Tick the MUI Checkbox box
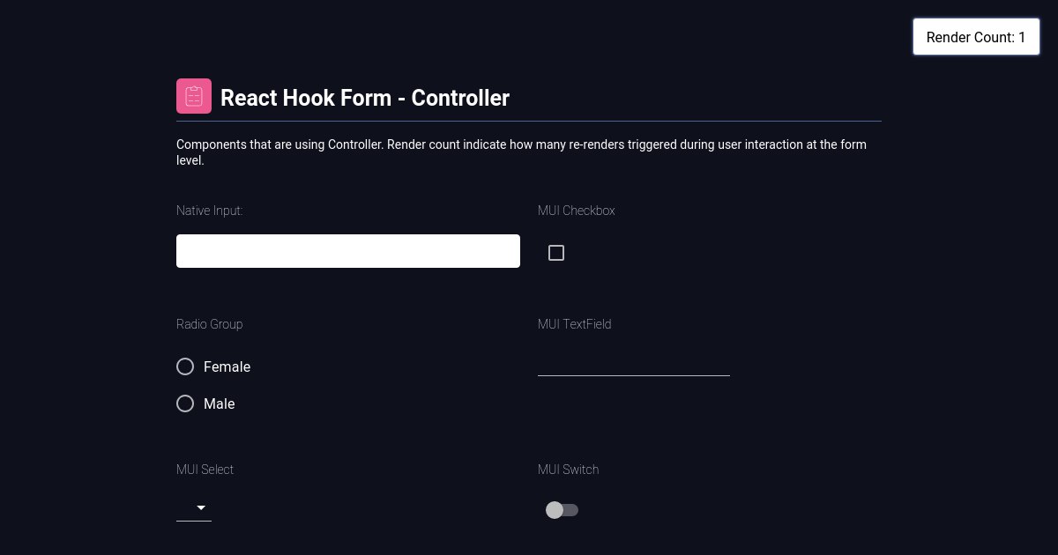Viewport: 1058px width, 555px height. click(556, 253)
